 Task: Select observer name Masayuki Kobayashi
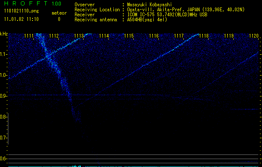click(x=150, y=5)
